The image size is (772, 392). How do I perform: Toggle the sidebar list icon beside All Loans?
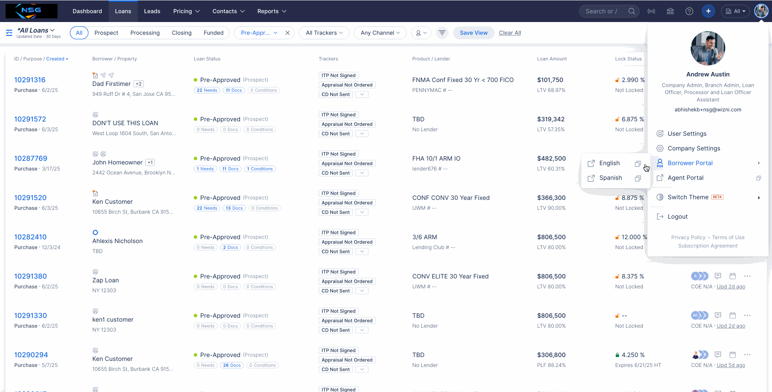click(9, 33)
